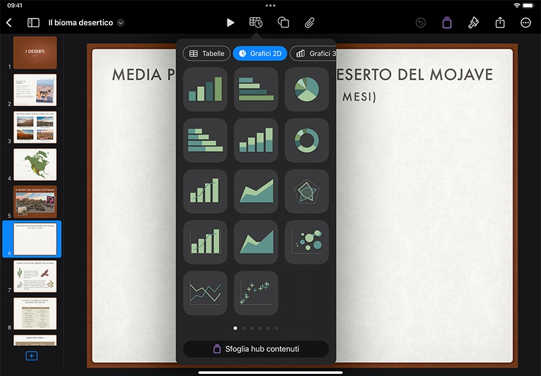Screen dimensions: 541x376
Task: Open the Il bioma desertico title dropdown
Action: 121,23
